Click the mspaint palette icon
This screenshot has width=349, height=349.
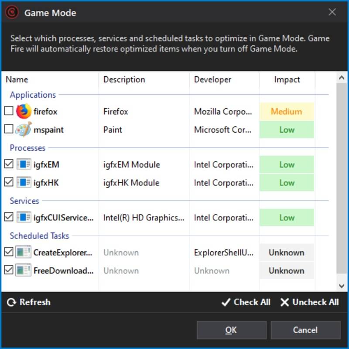(x=24, y=130)
